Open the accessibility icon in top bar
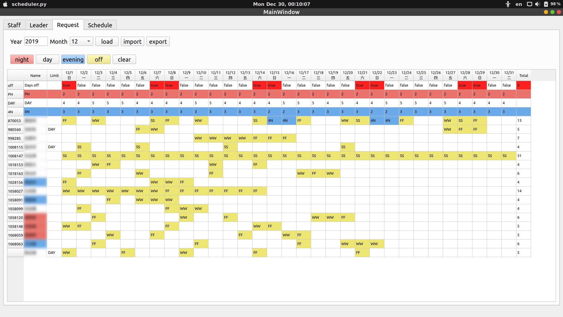Viewport: 563px width, 317px height. tap(508, 4)
